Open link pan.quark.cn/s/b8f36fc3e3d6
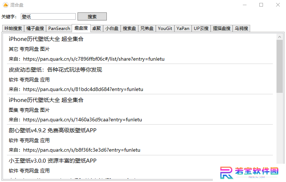This screenshot has width=286, height=182. [x=82, y=150]
